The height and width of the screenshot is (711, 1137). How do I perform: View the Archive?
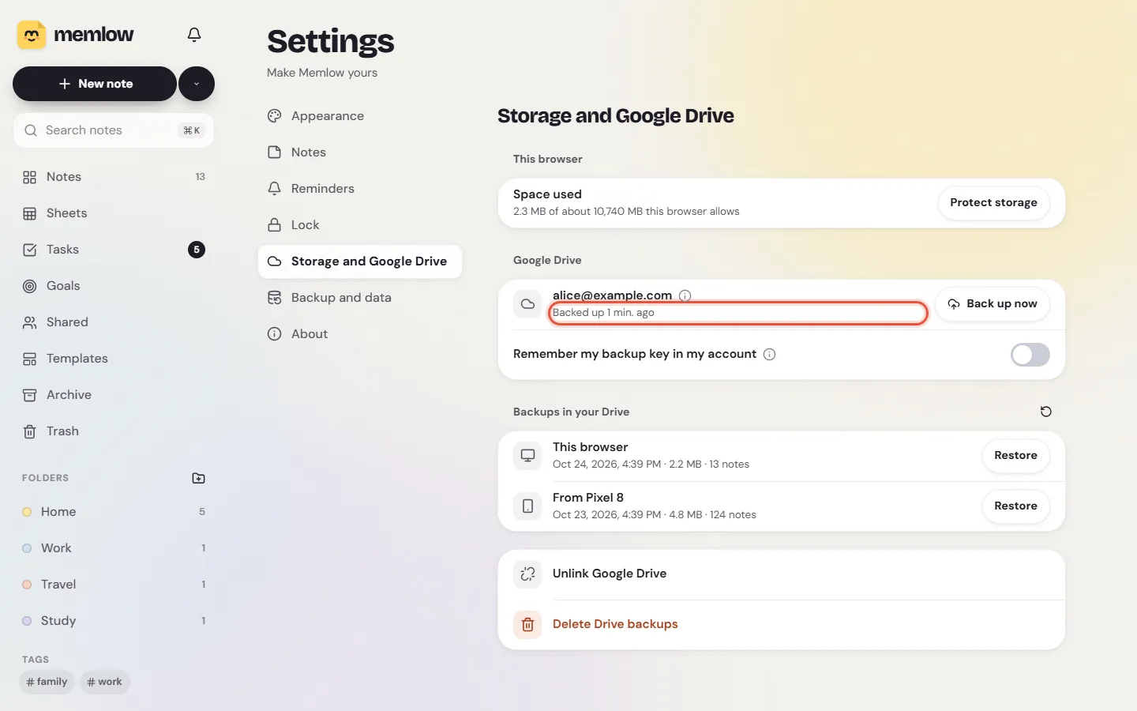(114, 395)
